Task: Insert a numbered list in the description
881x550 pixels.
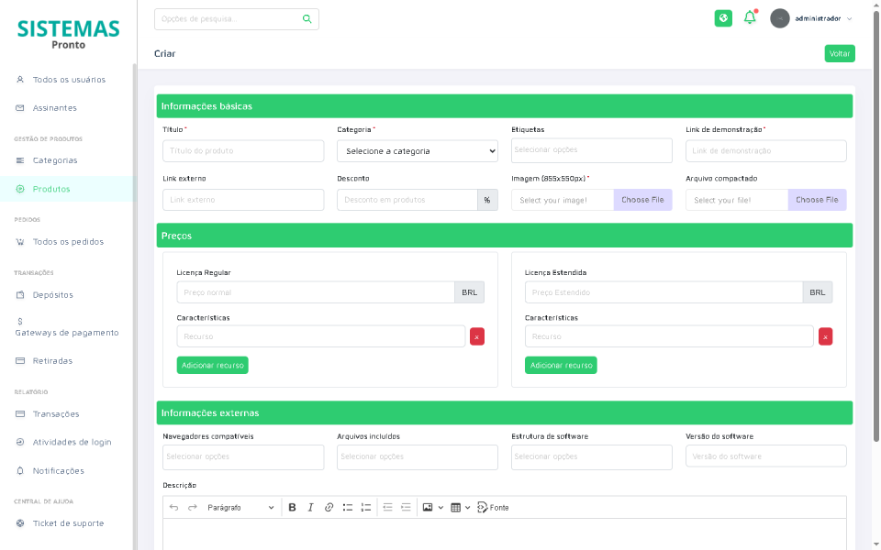Action: click(366, 507)
